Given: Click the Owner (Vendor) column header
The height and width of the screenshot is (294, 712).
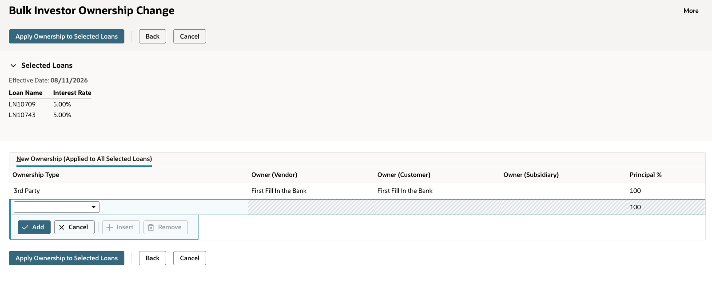Looking at the screenshot, I should [x=274, y=175].
